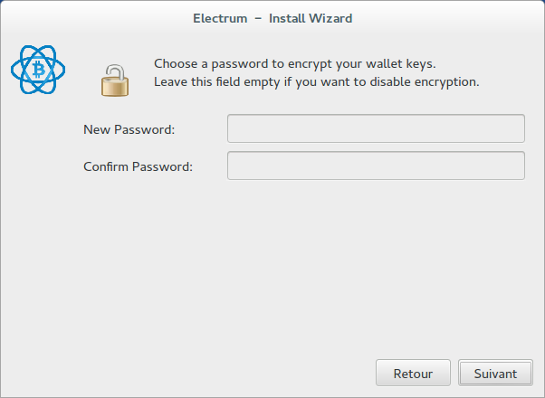
Task: Click the "New Password:" label
Action: point(129,129)
